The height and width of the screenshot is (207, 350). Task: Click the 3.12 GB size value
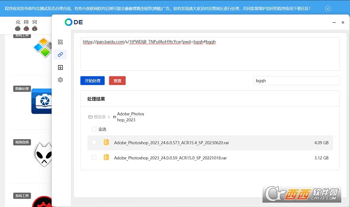coord(321,158)
